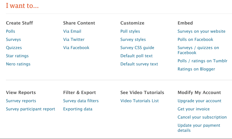Open the Polls help link
The height and width of the screenshot is (139, 232).
coord(10,31)
